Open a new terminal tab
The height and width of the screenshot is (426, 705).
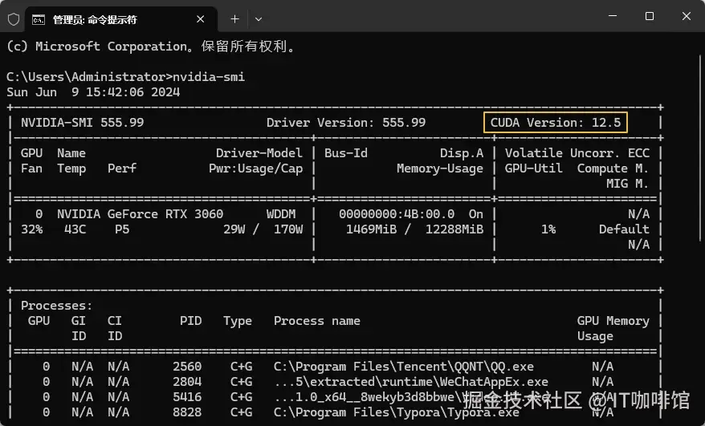(234, 18)
